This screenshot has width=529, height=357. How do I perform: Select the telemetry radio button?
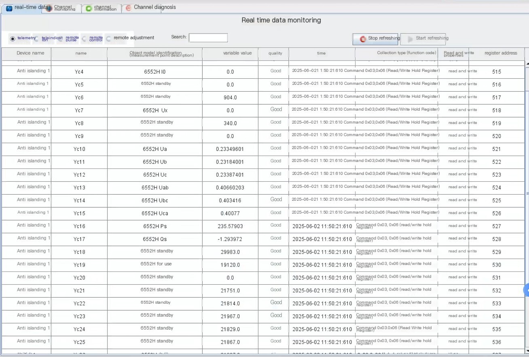tap(13, 39)
